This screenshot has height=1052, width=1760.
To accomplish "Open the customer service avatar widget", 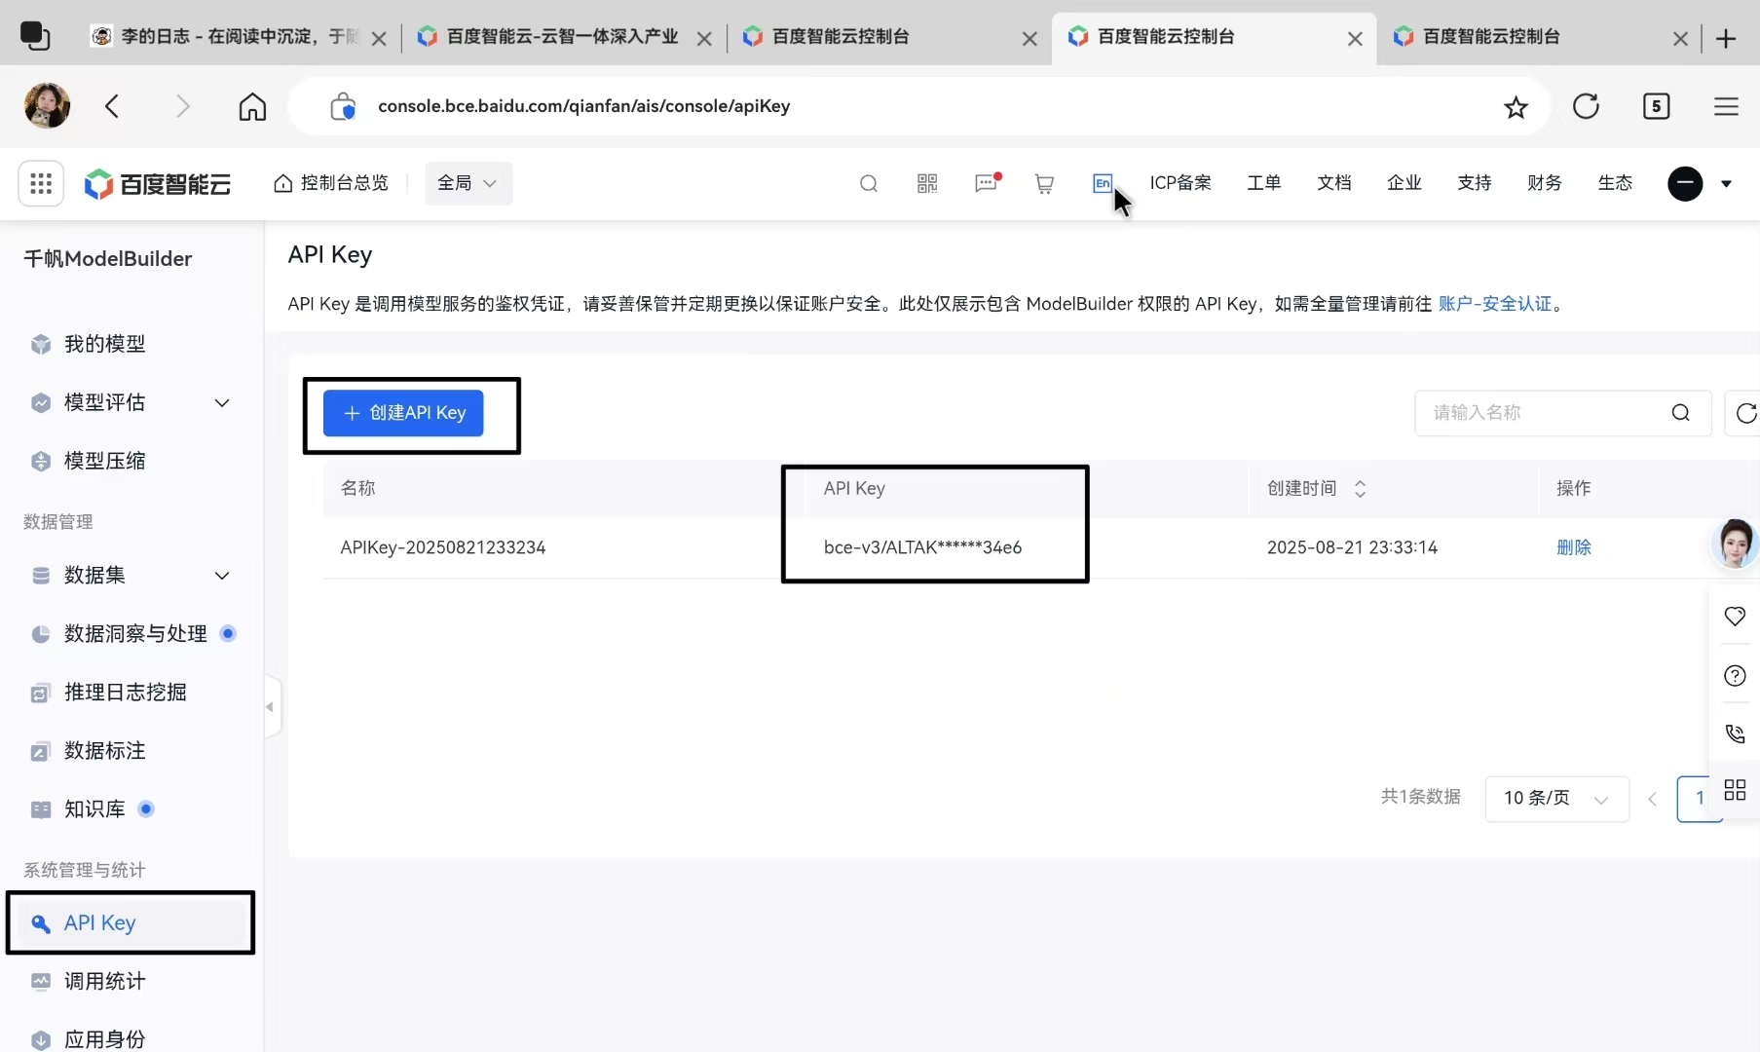I will (1736, 543).
